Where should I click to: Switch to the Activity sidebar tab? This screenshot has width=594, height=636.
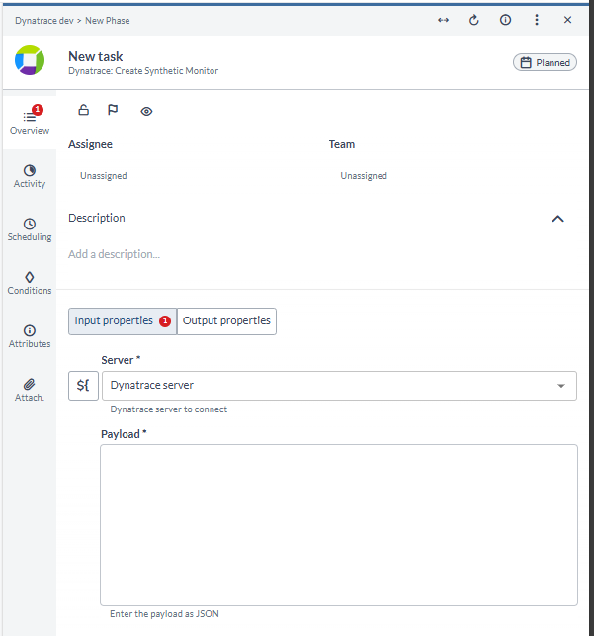tap(30, 176)
